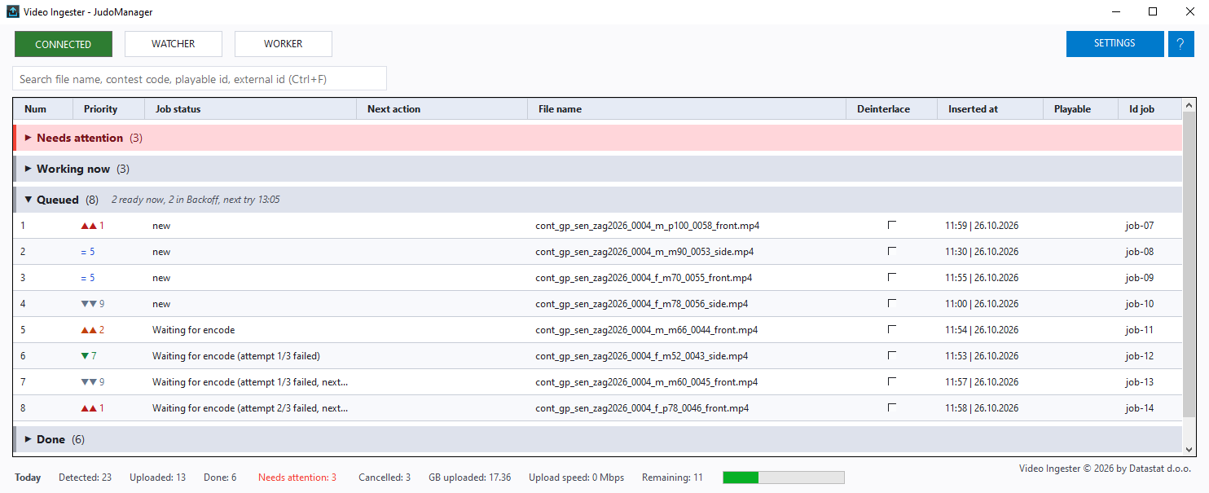This screenshot has width=1209, height=493.
Task: Click the red double up-arrow priority icon for job-14
Action: (x=88, y=408)
